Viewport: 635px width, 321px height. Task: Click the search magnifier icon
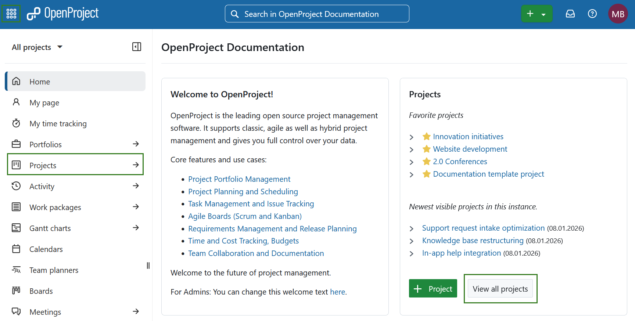234,14
